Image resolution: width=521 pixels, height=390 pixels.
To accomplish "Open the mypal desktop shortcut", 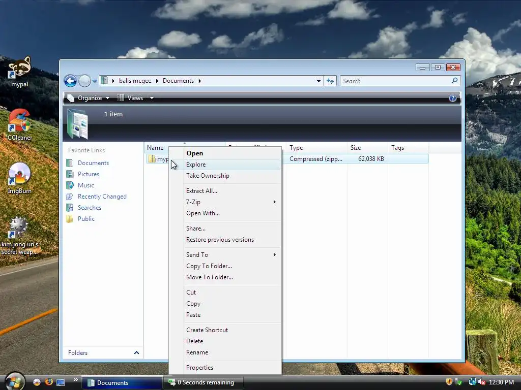I will [20, 71].
